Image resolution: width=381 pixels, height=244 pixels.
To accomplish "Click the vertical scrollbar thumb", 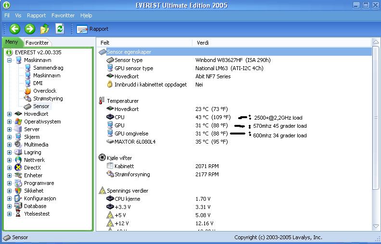I will [376, 118].
